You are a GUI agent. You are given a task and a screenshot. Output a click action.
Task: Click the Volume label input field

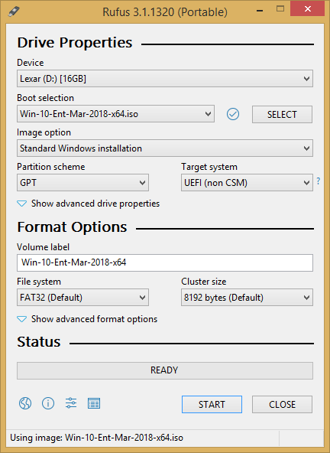(165, 262)
